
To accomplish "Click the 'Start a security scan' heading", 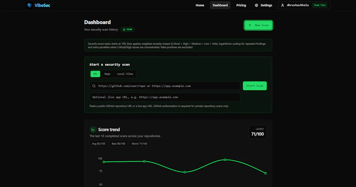I will [109, 64].
